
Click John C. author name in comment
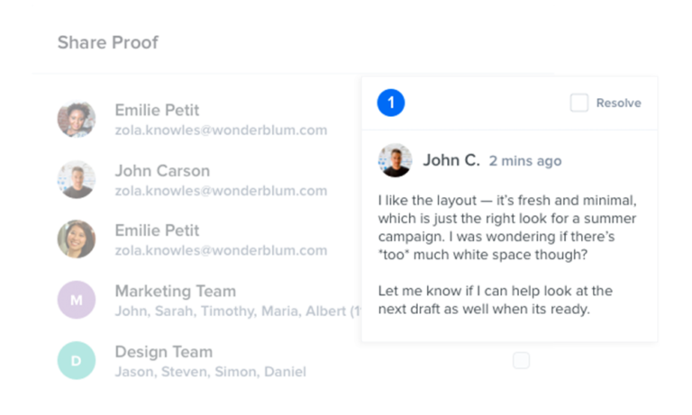[x=451, y=160]
